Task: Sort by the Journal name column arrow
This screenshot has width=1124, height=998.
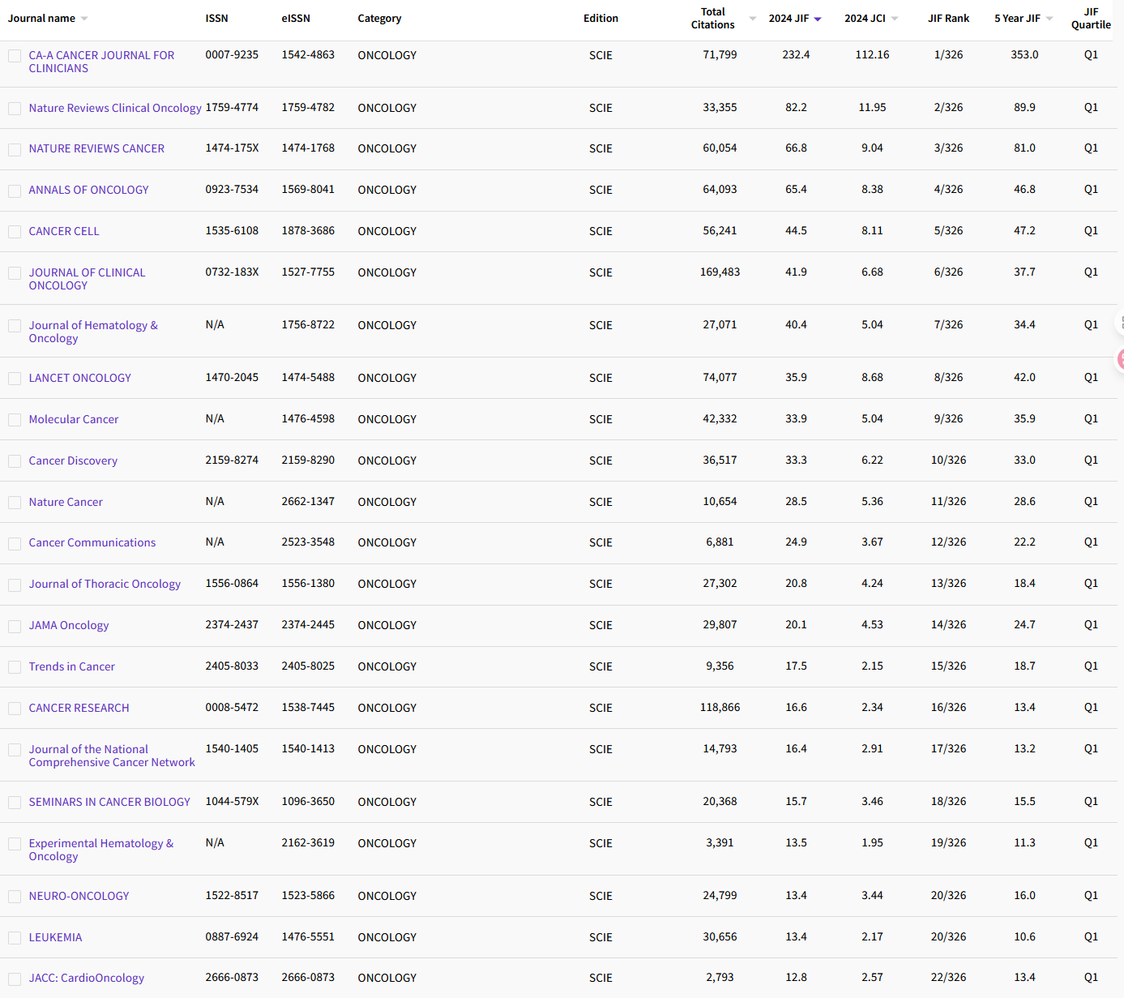Action: (x=84, y=19)
